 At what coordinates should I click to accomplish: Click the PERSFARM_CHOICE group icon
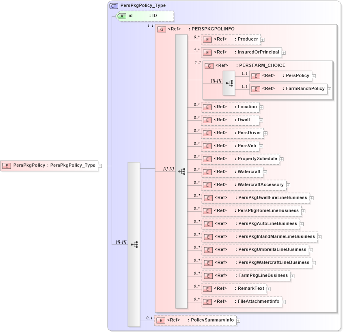pos(209,65)
